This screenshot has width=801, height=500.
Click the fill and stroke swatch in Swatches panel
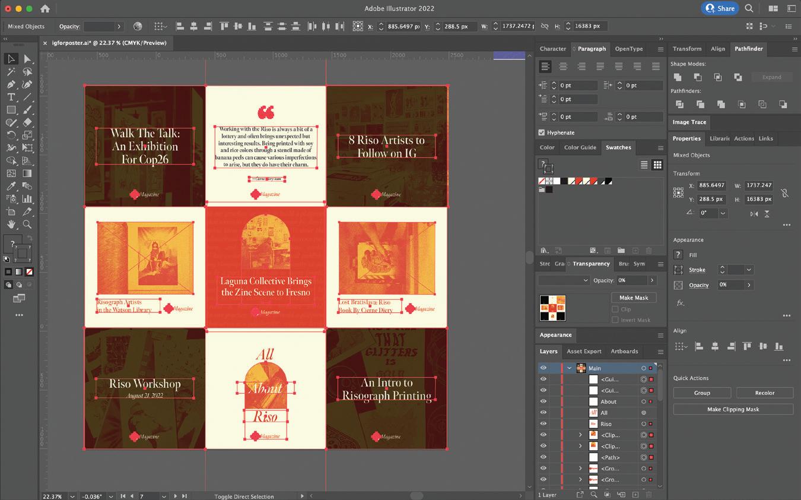pyautogui.click(x=545, y=166)
